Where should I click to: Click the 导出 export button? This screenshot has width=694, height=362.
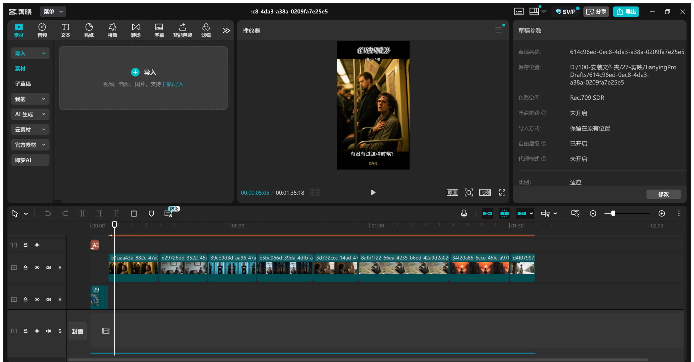[x=626, y=12]
